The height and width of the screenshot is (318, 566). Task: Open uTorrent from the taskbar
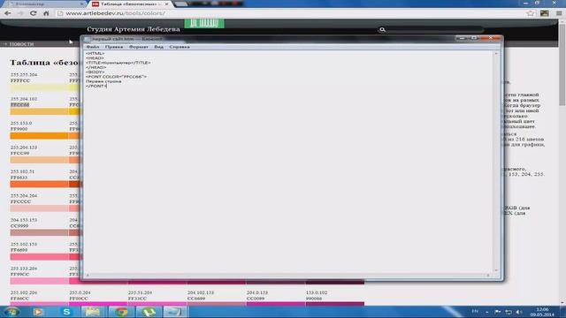click(148, 312)
